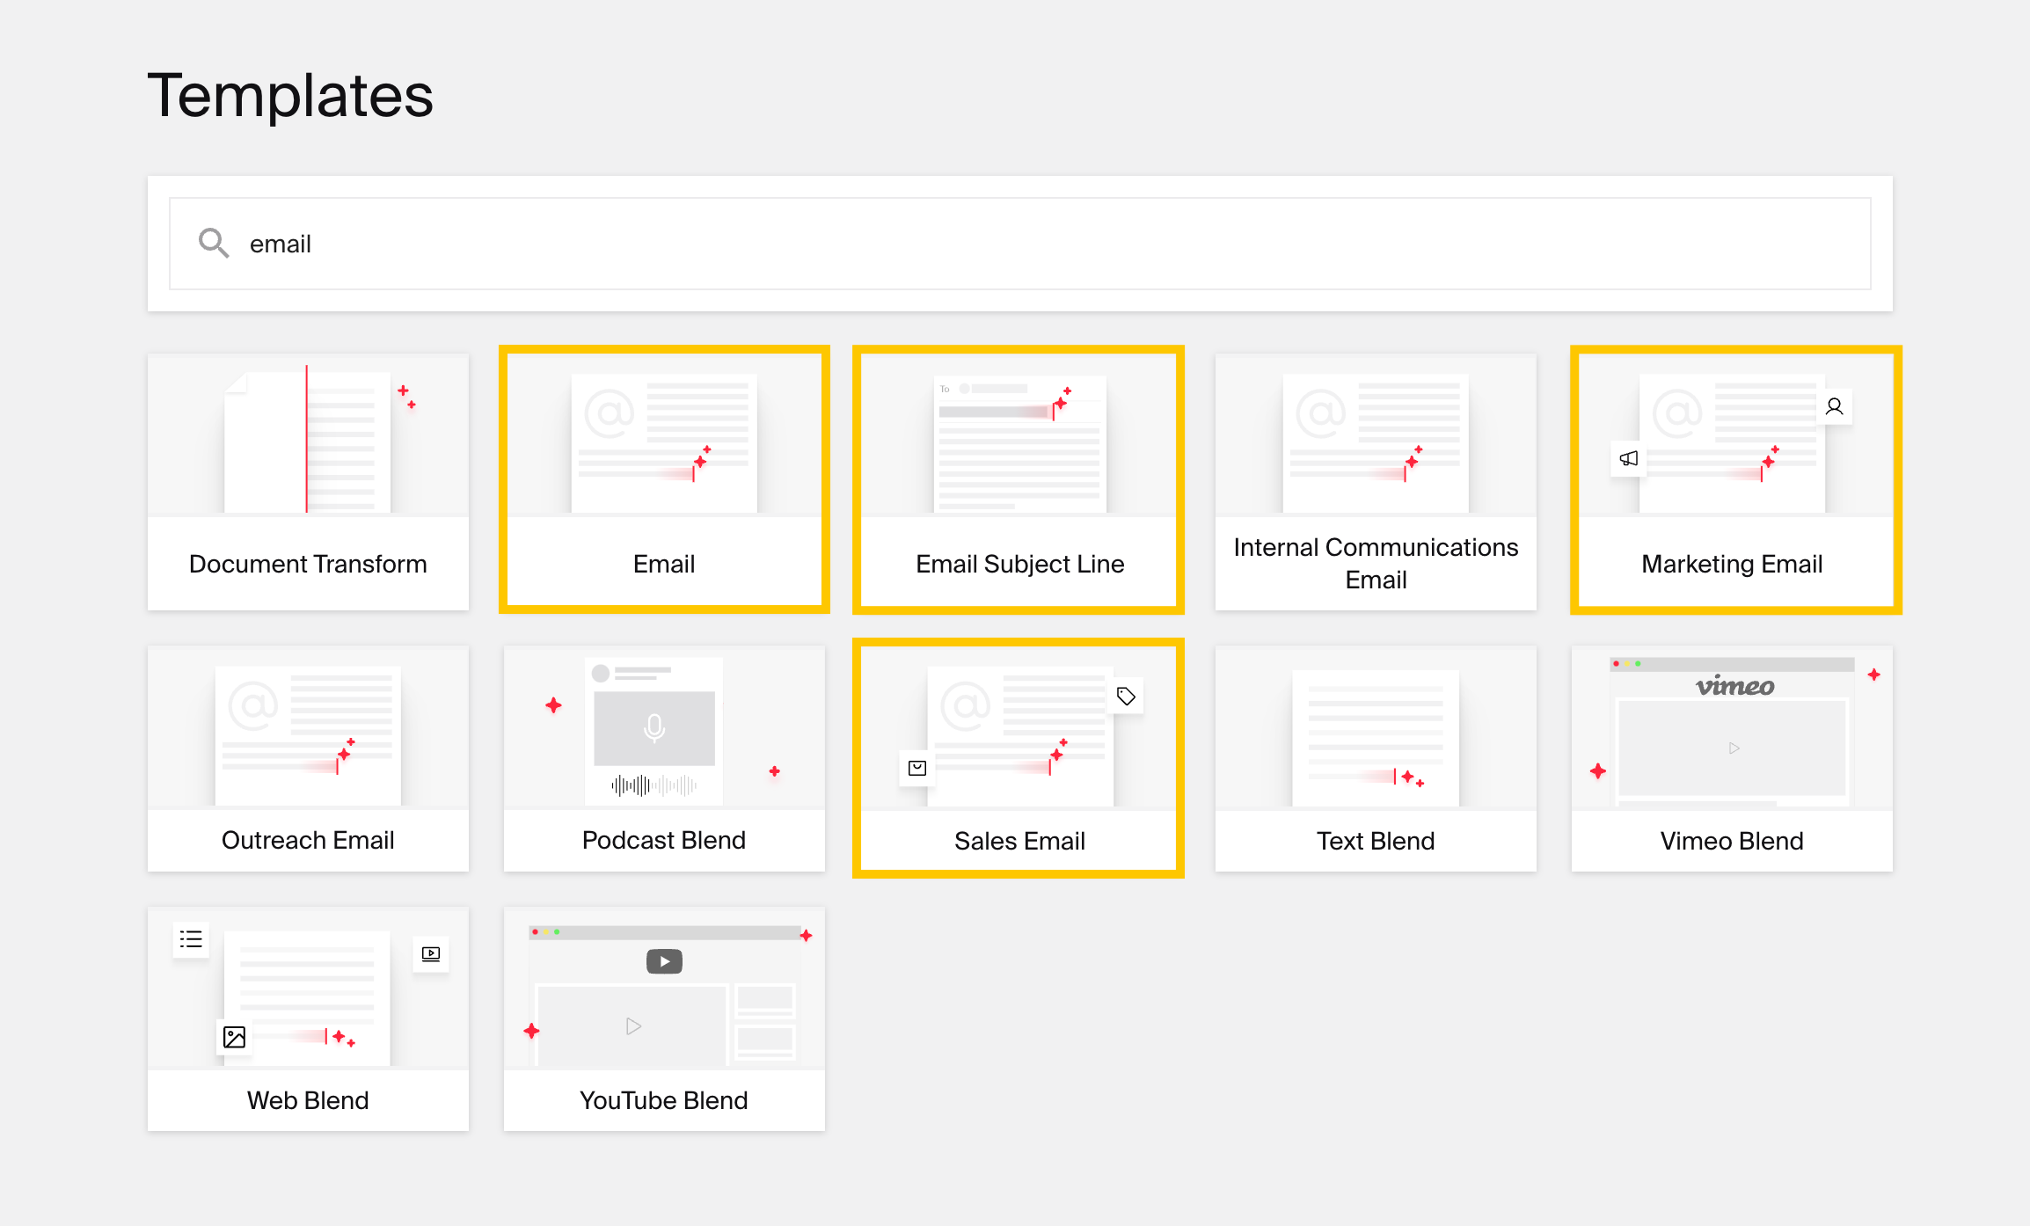Click the Sales Email label
This screenshot has height=1226, width=2030.
(x=1019, y=841)
